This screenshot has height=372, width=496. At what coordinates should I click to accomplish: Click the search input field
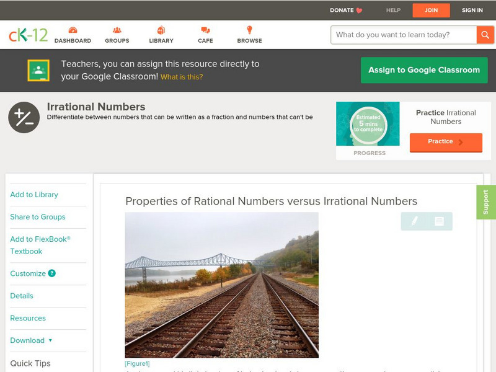(403, 35)
